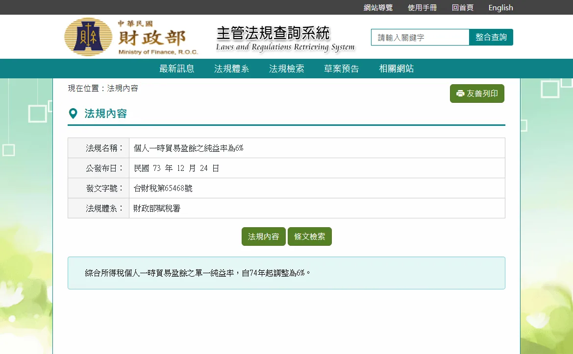This screenshot has height=354, width=573.
Task: Click 主管法規查詢系統 site title
Action: 273,33
